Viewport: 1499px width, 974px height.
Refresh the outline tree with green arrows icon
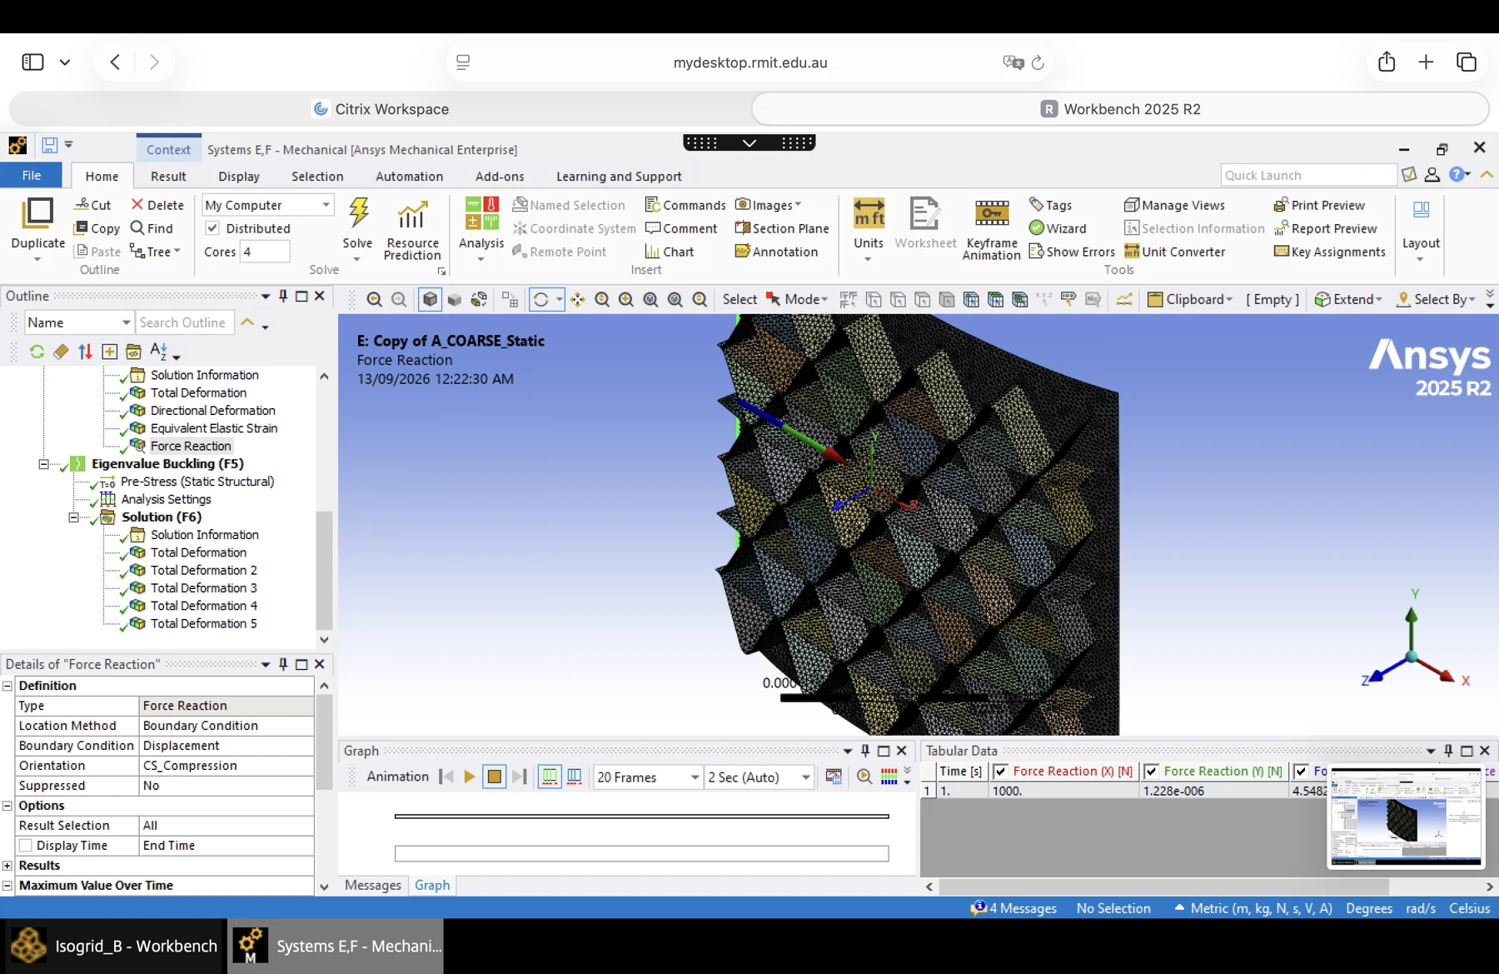[x=37, y=352]
